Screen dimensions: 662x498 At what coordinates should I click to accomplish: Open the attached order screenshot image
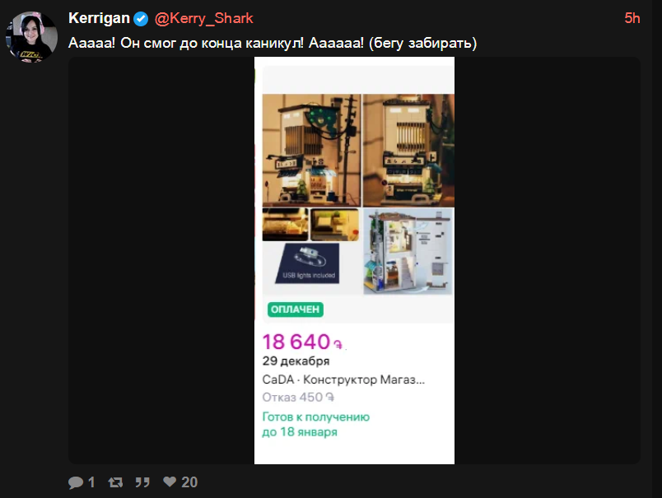click(354, 260)
